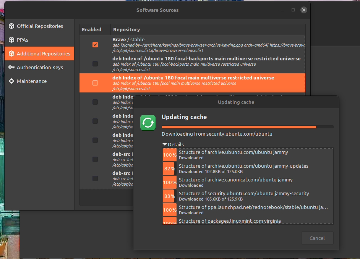Click the Enabled column header
Image resolution: width=360 pixels, height=259 pixels.
[95, 29]
